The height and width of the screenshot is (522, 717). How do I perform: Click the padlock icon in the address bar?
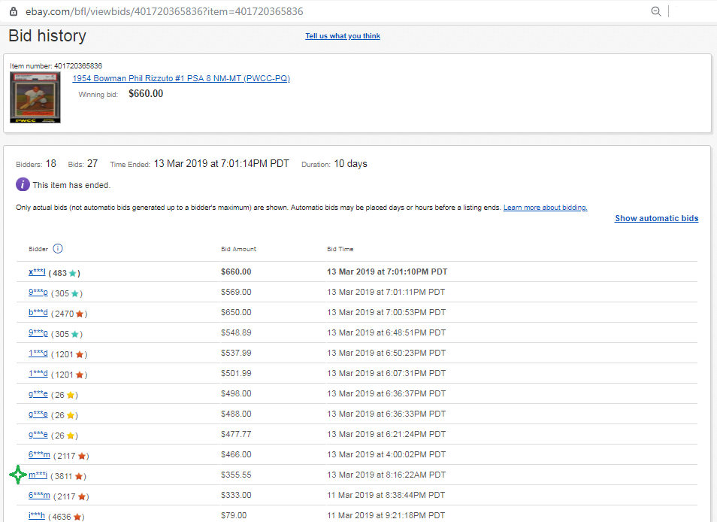click(x=13, y=11)
